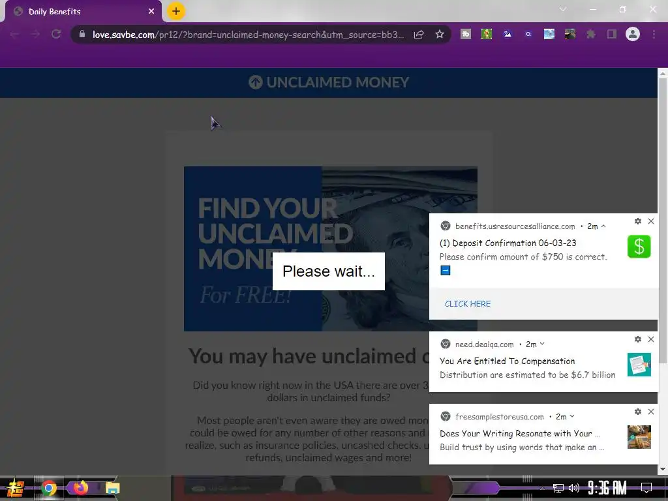This screenshot has width=668, height=501.
Task: Open settings gear for usresourcesalliance notification
Action: (638, 221)
